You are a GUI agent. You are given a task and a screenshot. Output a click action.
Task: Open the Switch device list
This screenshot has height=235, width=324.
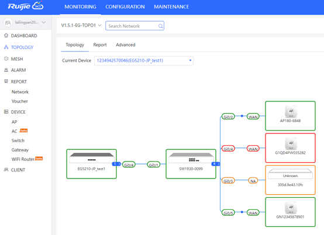point(18,141)
